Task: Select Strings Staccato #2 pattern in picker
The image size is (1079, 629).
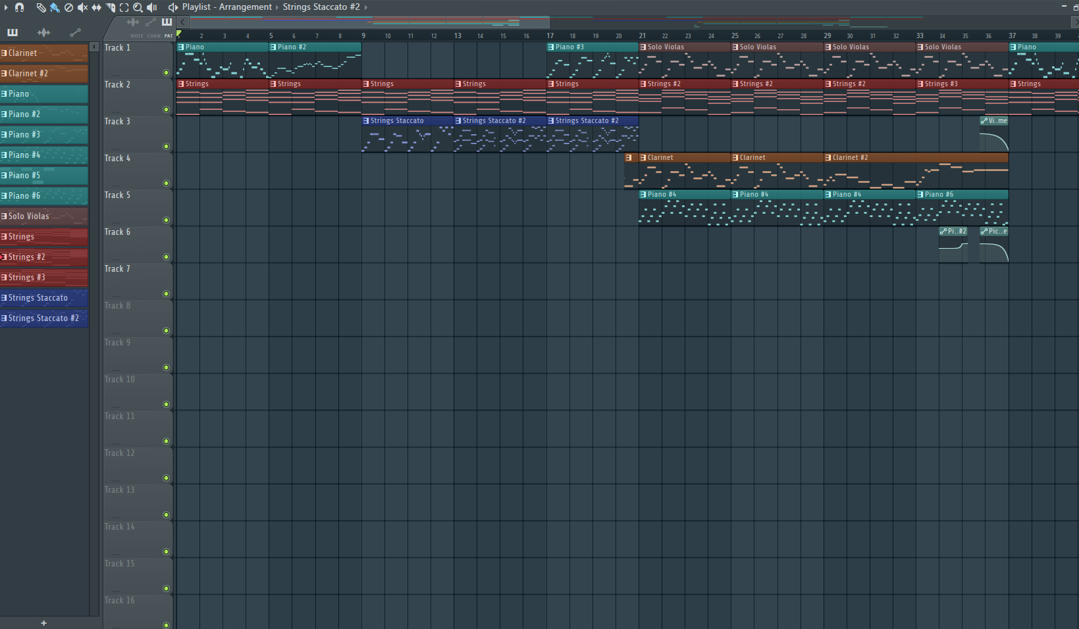Action: tap(44, 318)
